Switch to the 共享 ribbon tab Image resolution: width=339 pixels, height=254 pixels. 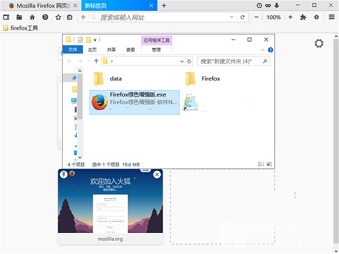(111, 50)
